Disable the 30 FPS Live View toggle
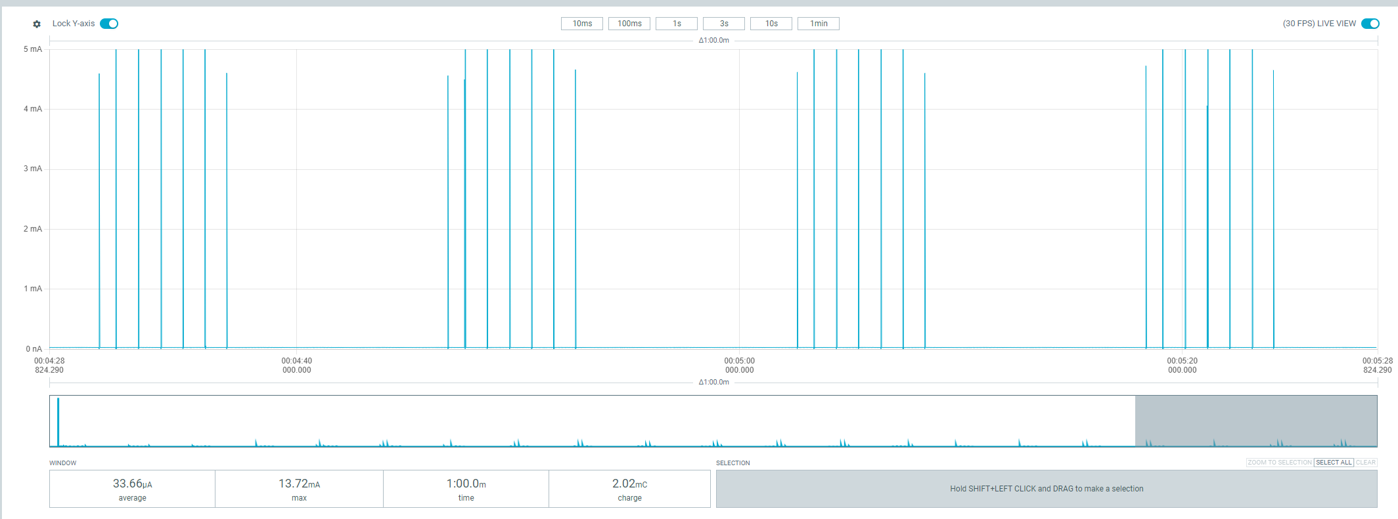The width and height of the screenshot is (1398, 519). point(1370,24)
